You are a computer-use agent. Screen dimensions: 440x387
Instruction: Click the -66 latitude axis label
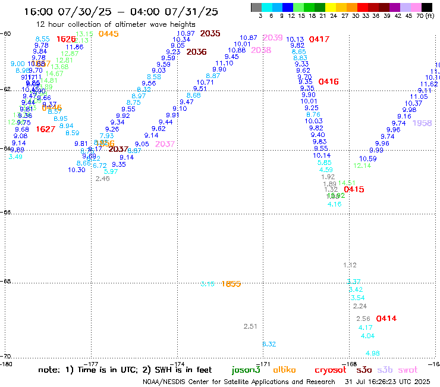tap(5, 212)
